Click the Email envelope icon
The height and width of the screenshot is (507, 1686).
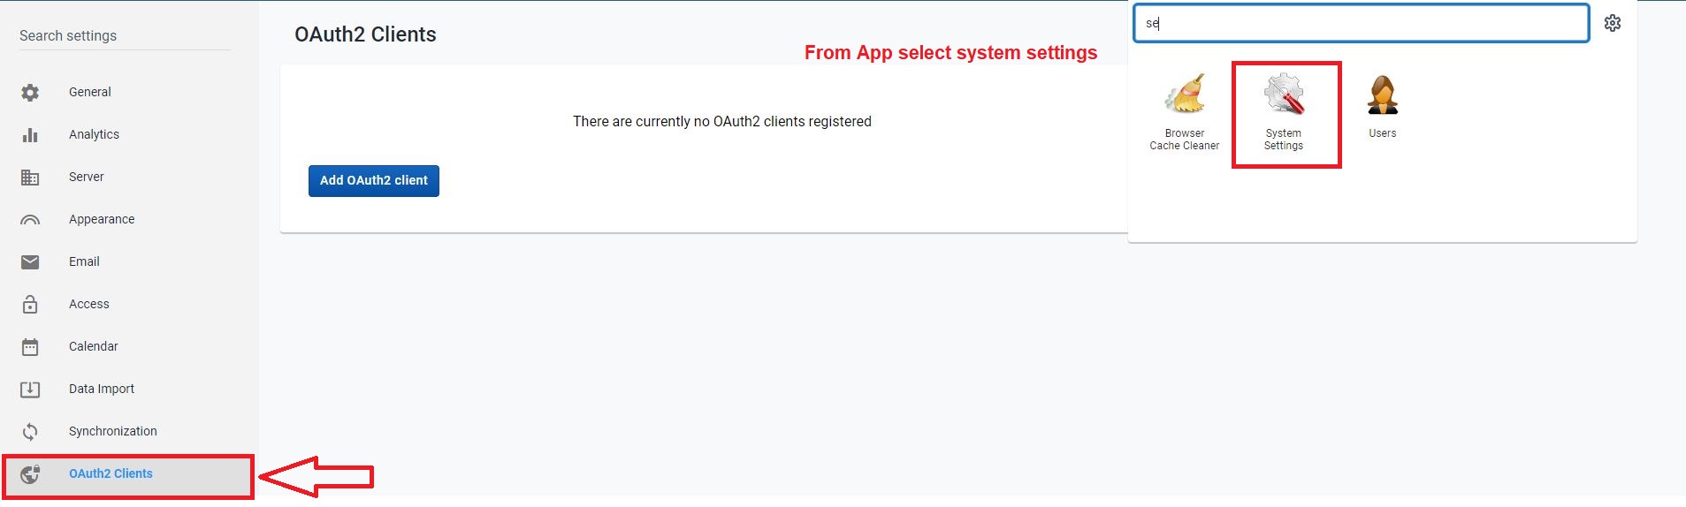(30, 261)
